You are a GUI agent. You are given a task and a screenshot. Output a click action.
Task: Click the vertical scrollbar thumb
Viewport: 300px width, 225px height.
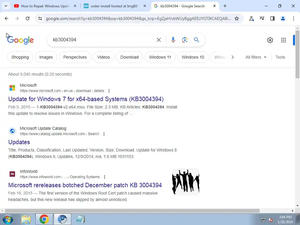tap(297, 54)
